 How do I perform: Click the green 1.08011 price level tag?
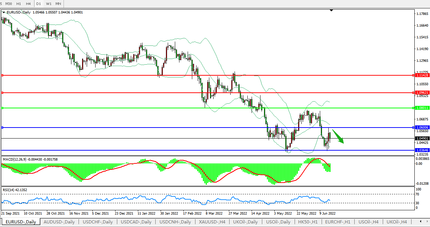click(x=421, y=108)
